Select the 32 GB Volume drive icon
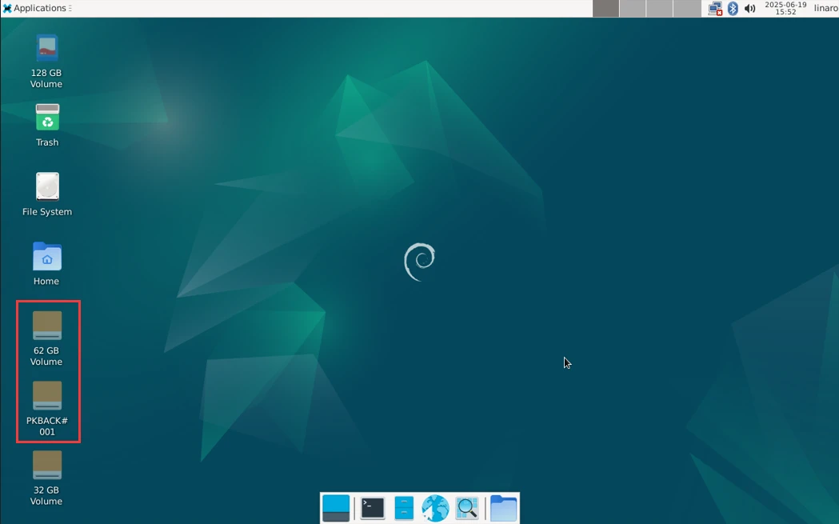This screenshot has height=524, width=839. pyautogui.click(x=46, y=465)
